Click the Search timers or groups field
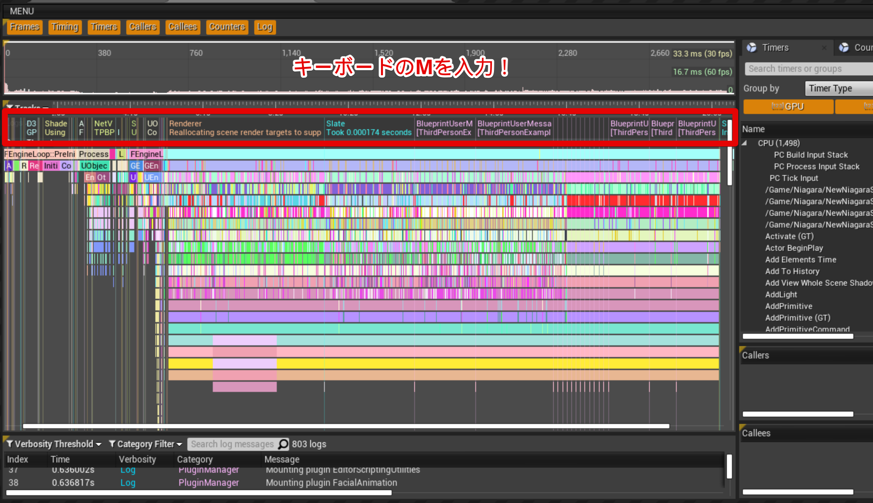 [807, 69]
